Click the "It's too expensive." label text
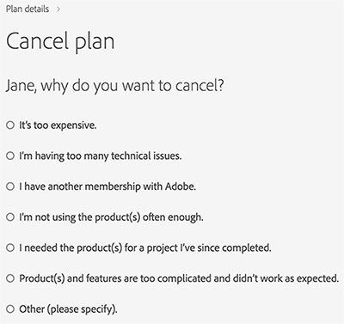344x324 pixels. point(58,125)
